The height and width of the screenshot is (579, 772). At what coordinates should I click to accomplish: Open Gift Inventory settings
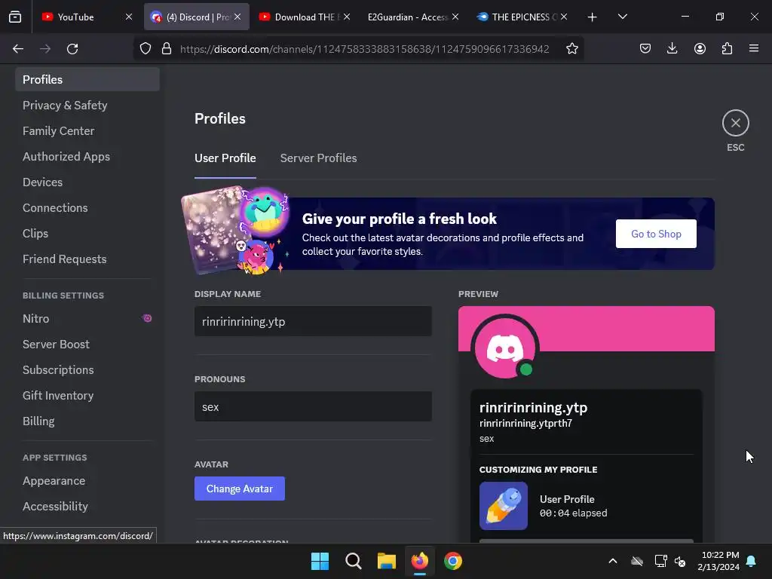tap(87, 395)
